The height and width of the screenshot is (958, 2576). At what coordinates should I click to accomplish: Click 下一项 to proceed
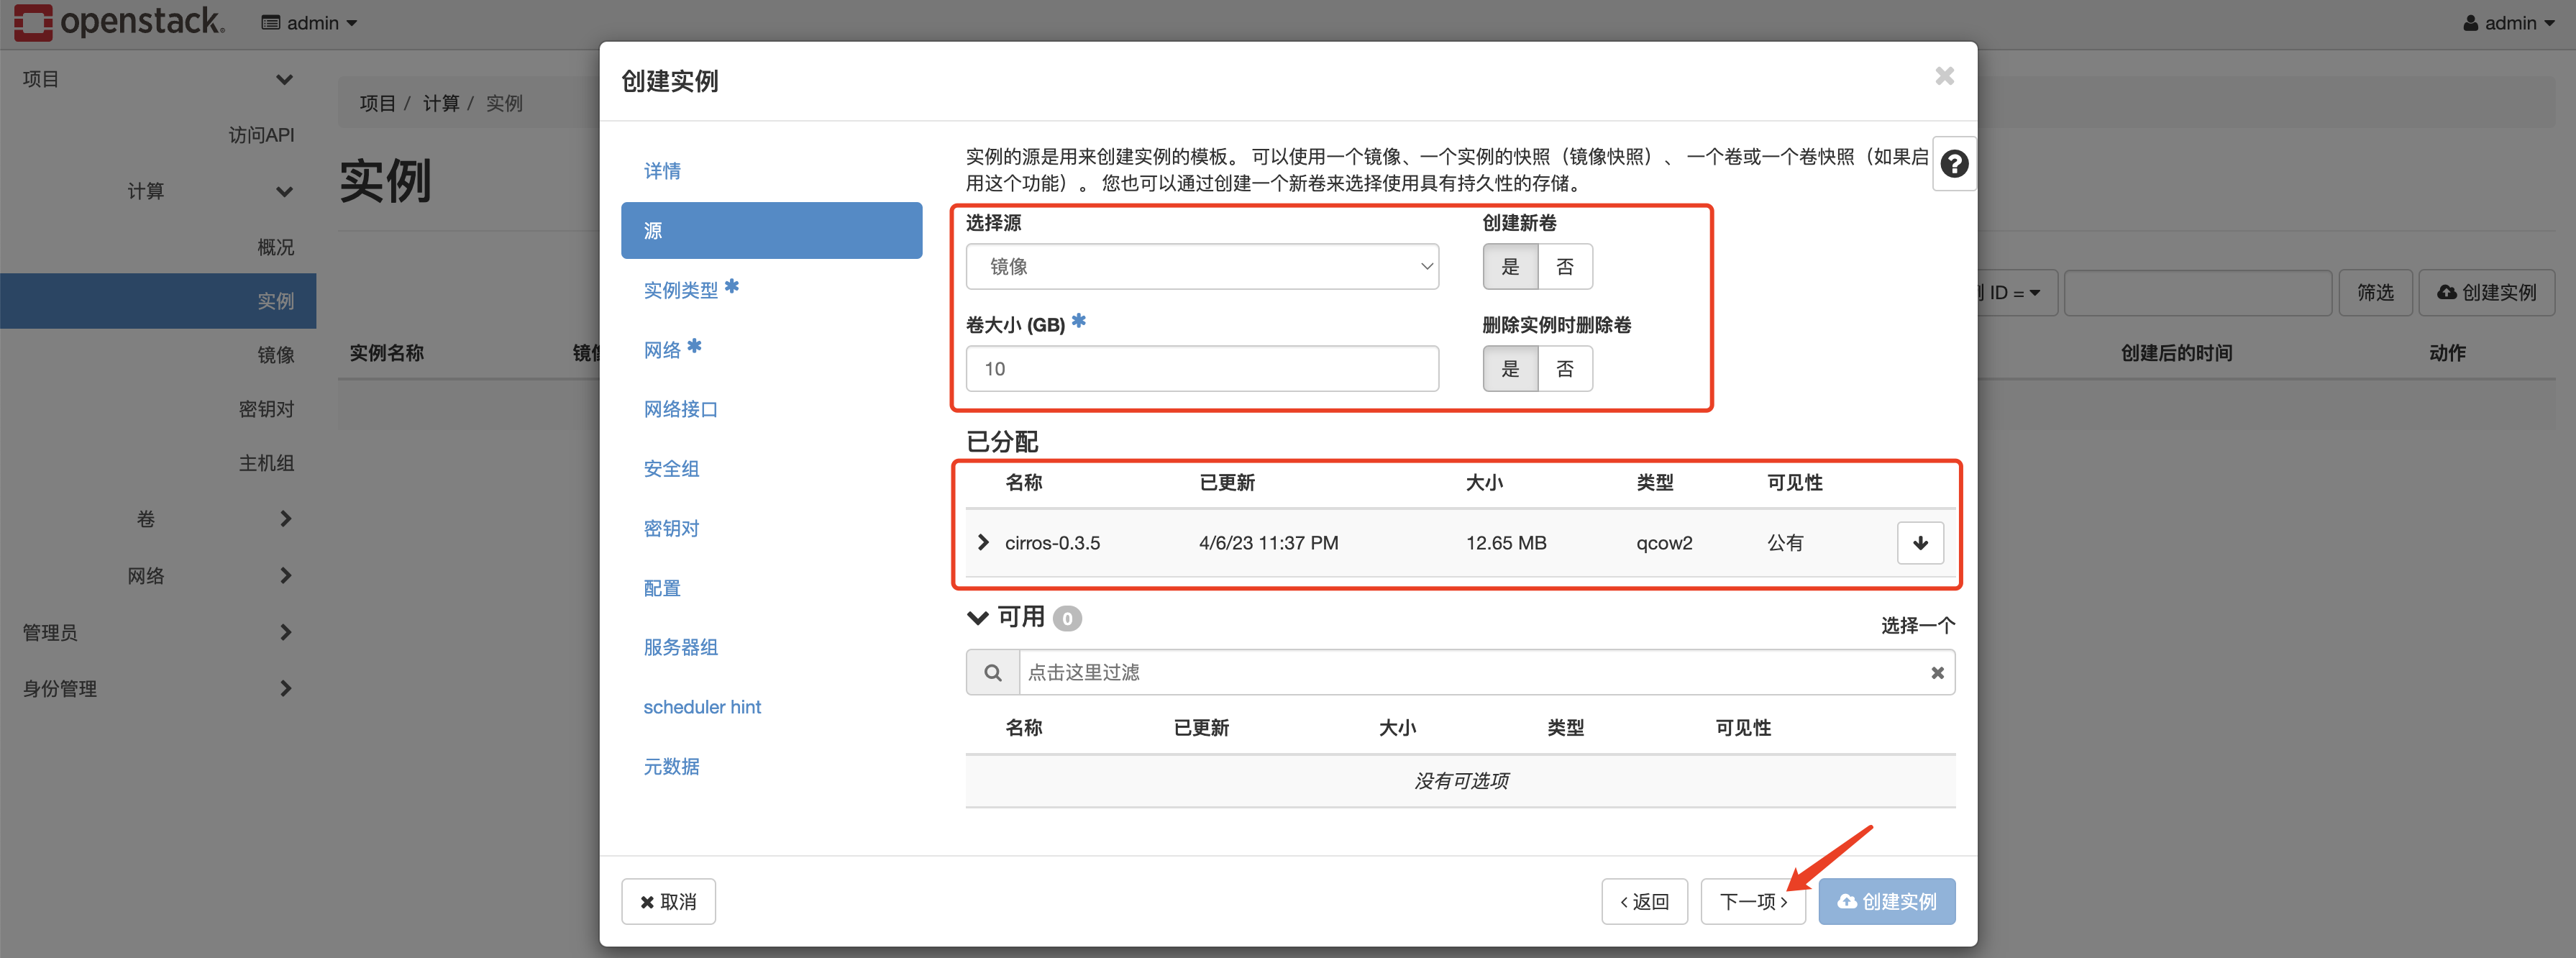(1753, 901)
